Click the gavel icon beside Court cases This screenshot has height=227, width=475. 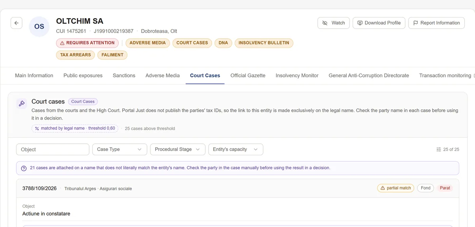22,103
